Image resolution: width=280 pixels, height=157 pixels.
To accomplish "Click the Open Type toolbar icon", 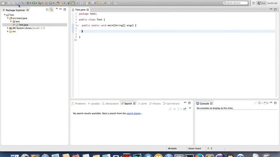I will [x=57, y=3].
